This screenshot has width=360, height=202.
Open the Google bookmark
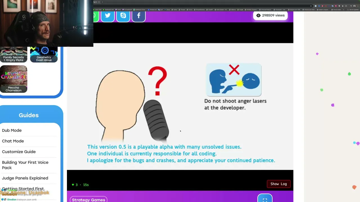240,10
